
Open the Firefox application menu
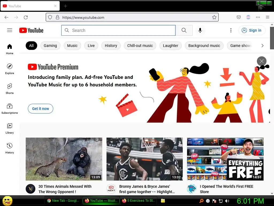click(x=268, y=17)
